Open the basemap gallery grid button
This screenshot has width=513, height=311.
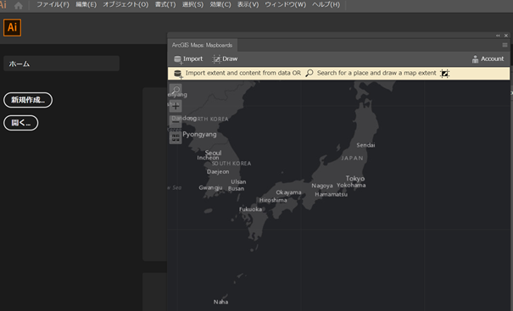[176, 137]
